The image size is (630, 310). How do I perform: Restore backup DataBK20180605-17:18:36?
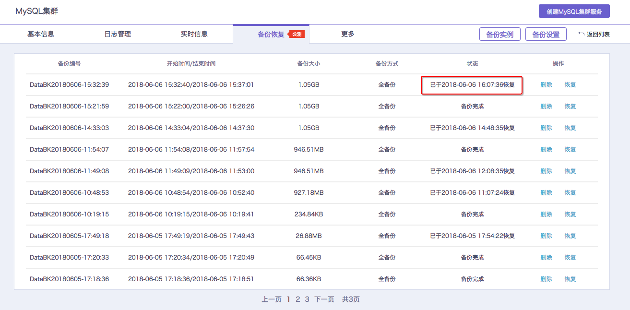570,279
